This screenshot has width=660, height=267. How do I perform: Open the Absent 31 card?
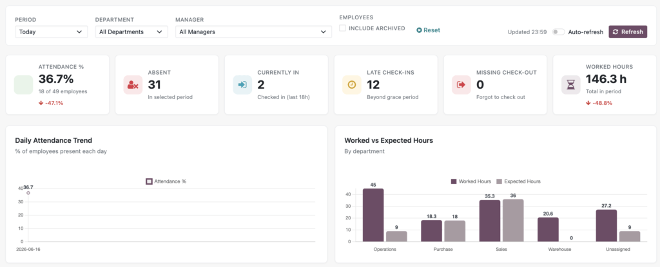[x=167, y=84]
